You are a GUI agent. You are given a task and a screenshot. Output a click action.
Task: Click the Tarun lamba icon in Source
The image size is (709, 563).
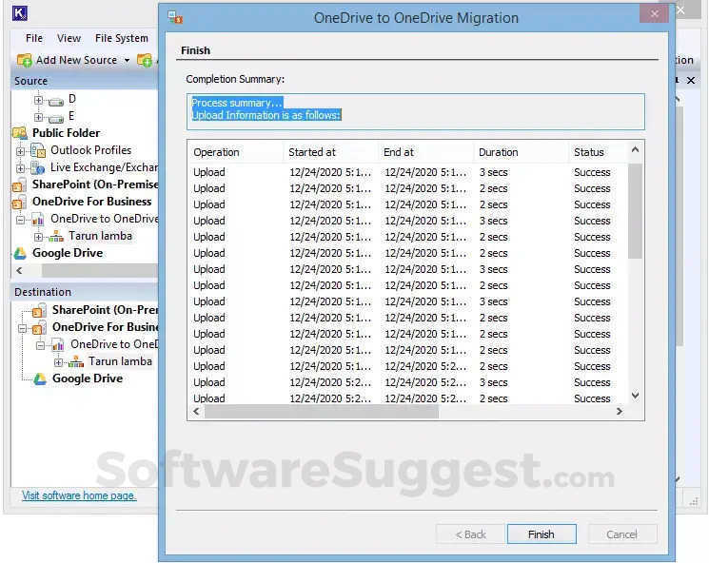56,236
